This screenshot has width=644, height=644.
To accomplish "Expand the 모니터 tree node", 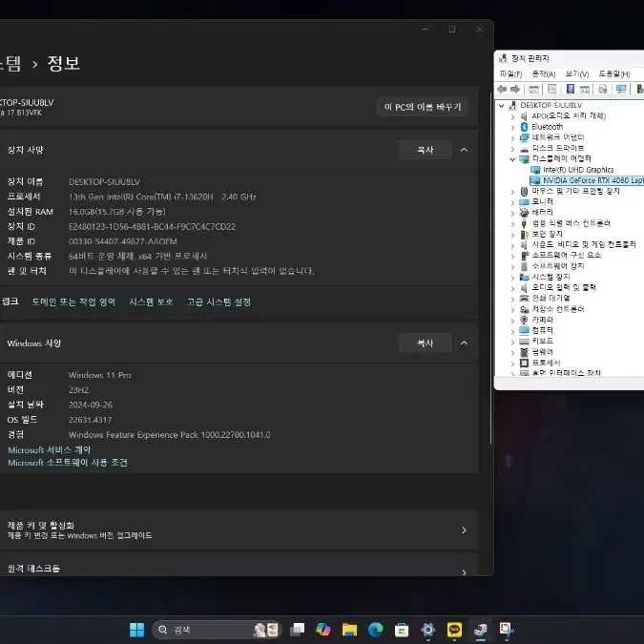I will (x=512, y=202).
